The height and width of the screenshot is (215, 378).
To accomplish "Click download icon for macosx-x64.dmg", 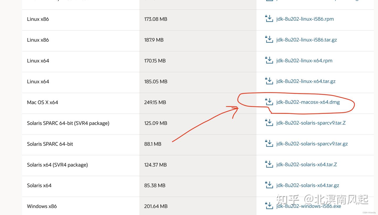I will pos(269,102).
